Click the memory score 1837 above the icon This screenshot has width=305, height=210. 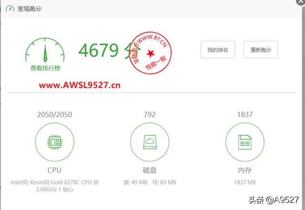(x=245, y=115)
